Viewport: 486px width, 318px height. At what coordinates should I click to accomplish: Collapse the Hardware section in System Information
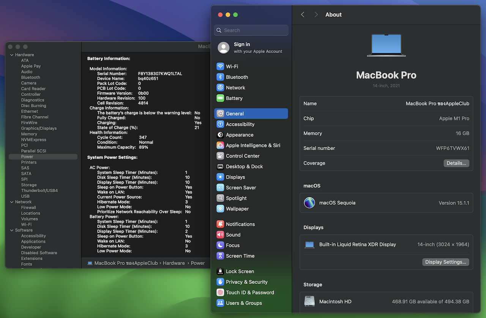12,55
